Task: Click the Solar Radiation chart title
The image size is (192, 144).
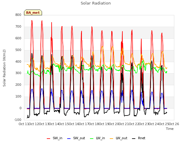Action: [x=96, y=3]
